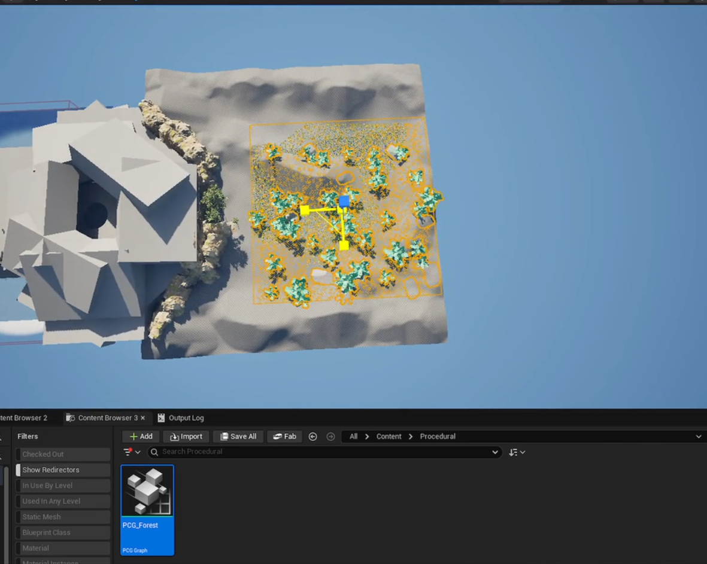Toggle the Blueprint Class filter

(x=63, y=532)
